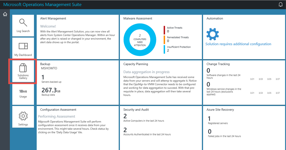
Task: Select the 'Remediated Threats' label
Action: click(x=178, y=37)
